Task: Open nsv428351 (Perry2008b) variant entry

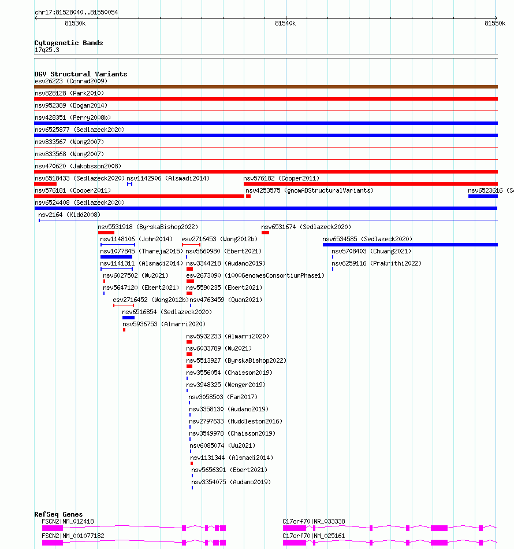Action: [73, 117]
